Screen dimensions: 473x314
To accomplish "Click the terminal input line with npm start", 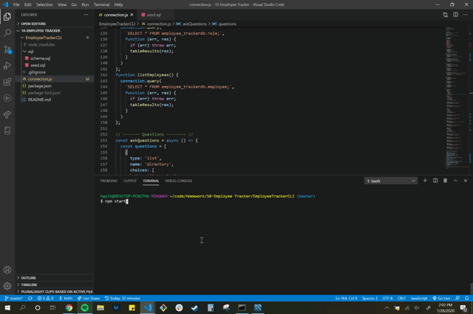I will click(115, 201).
